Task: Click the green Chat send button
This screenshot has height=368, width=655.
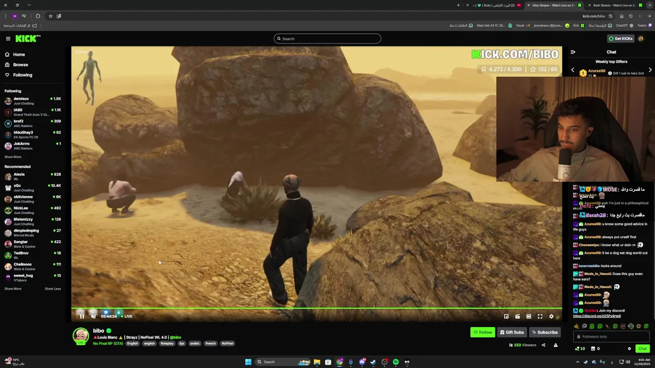Action: [643, 349]
